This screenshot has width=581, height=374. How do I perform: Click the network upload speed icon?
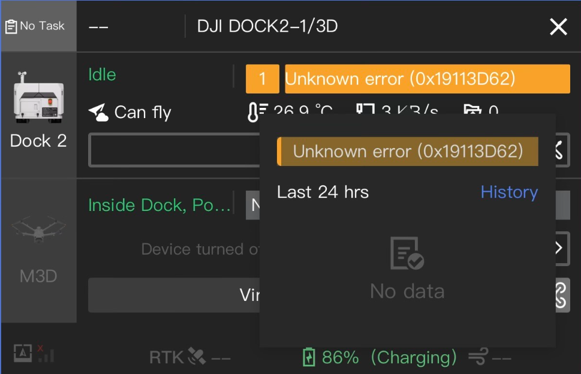point(365,109)
